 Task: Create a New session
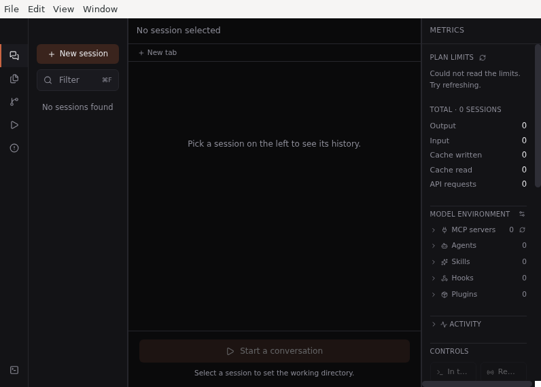77,54
